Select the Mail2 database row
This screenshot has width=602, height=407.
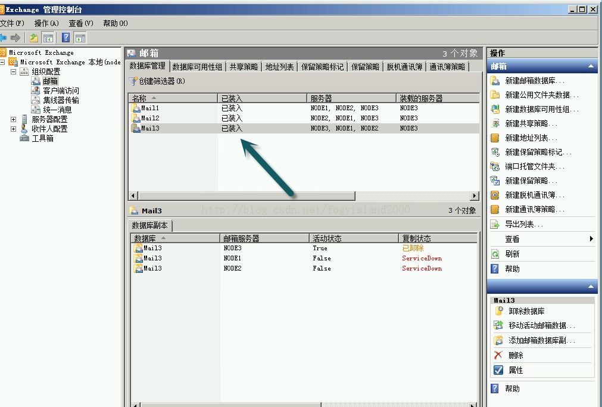[304, 118]
